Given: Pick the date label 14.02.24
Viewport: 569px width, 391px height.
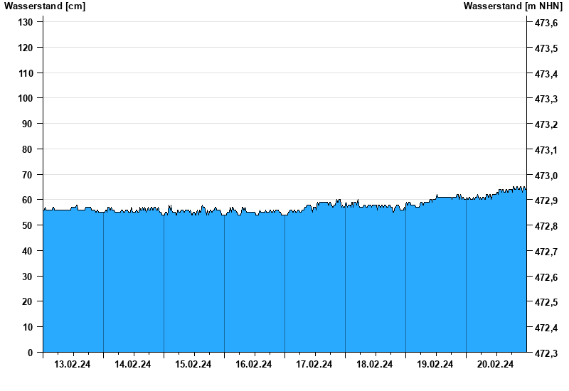Looking at the screenshot, I should click(133, 364).
